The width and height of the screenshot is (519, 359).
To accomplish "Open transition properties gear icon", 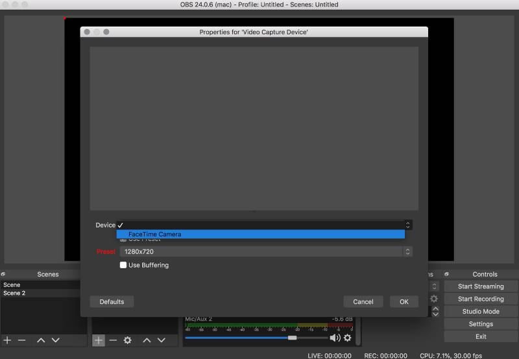I will [434, 299].
